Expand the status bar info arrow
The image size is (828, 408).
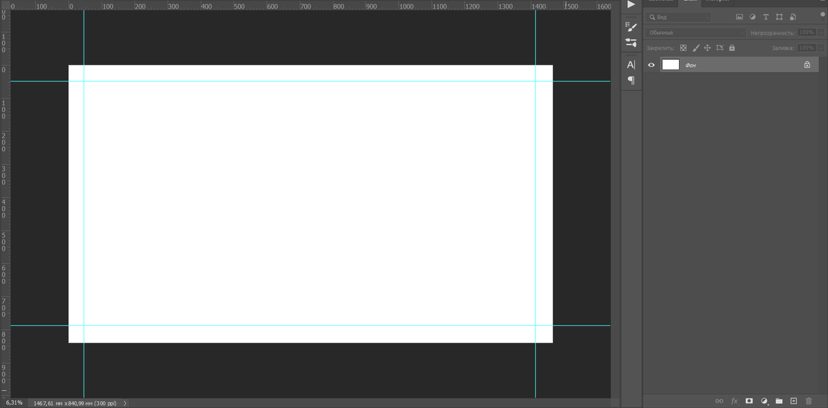point(125,403)
